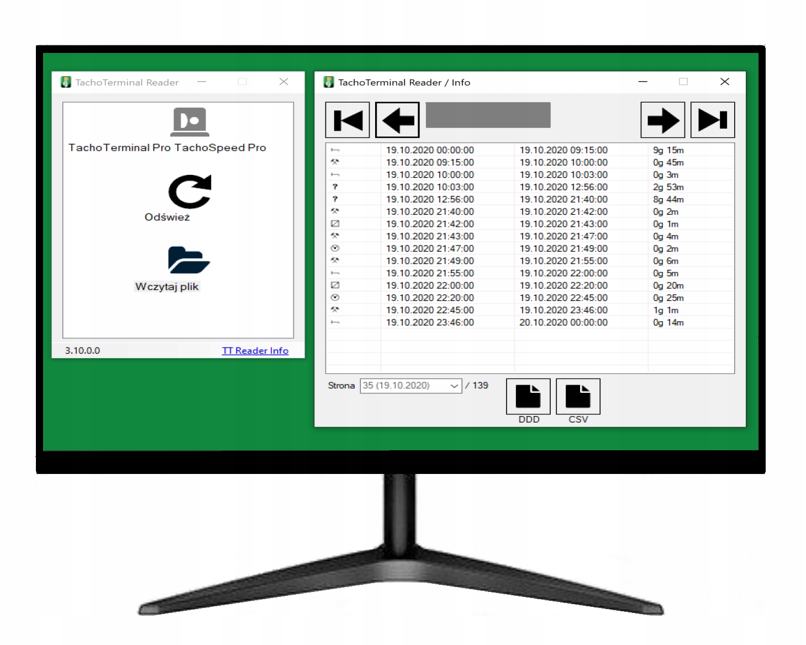Click the TachoTerminal Pro TachoSpeed Pro device icon
The image size is (806, 645).
[189, 121]
